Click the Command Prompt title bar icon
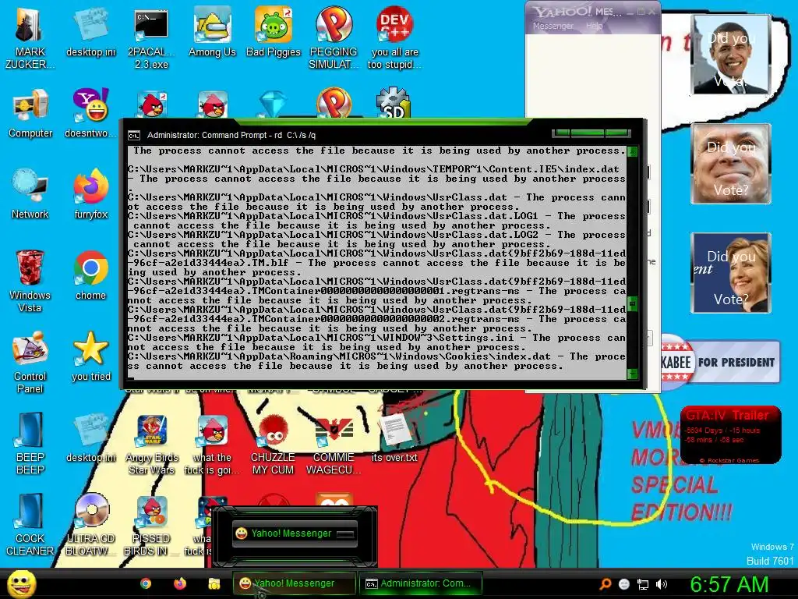Screen dimensions: 798x599 134,136
